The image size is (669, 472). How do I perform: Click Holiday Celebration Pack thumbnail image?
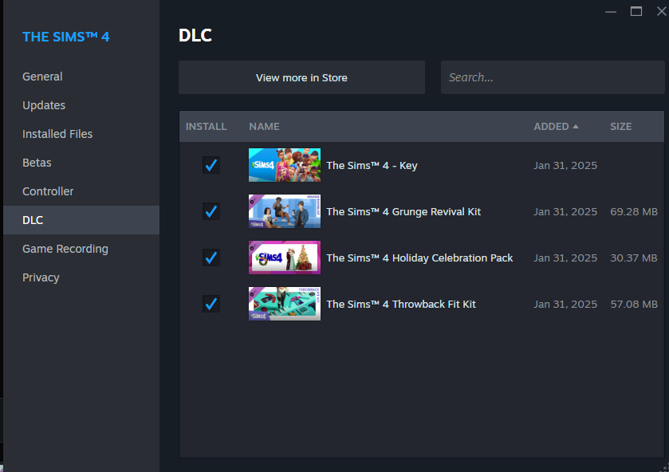285,258
